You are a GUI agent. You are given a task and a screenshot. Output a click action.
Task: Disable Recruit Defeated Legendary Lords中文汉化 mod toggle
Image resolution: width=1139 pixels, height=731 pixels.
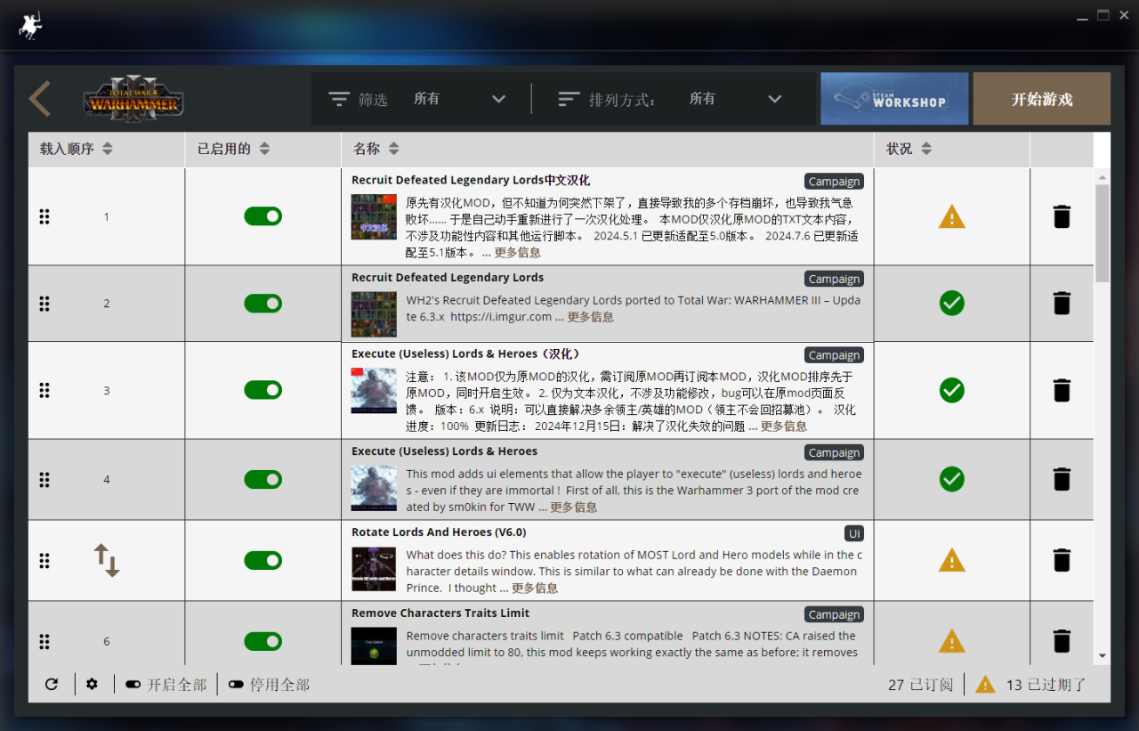coord(263,216)
